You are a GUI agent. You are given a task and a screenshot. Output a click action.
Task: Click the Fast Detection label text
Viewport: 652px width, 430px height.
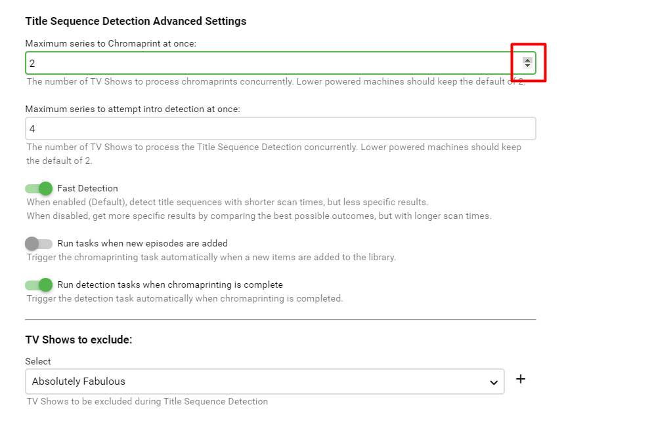[x=87, y=189]
